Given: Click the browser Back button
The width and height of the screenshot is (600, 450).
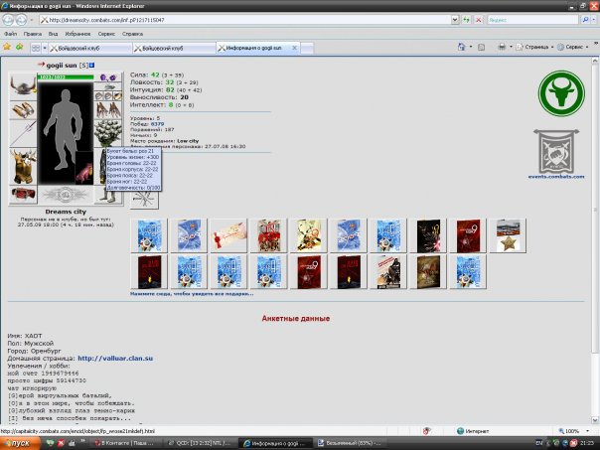Looking at the screenshot, I should pos(8,20).
